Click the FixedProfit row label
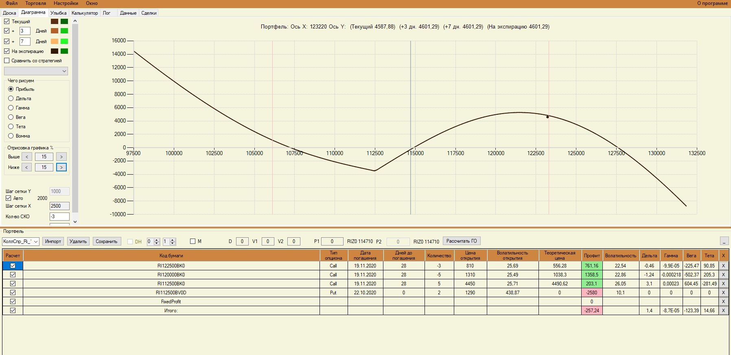The height and width of the screenshot is (355, 731). tap(171, 302)
